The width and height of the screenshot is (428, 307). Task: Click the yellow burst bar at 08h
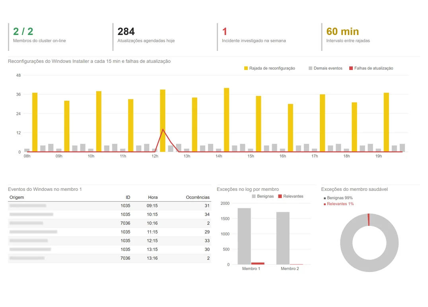35,122
